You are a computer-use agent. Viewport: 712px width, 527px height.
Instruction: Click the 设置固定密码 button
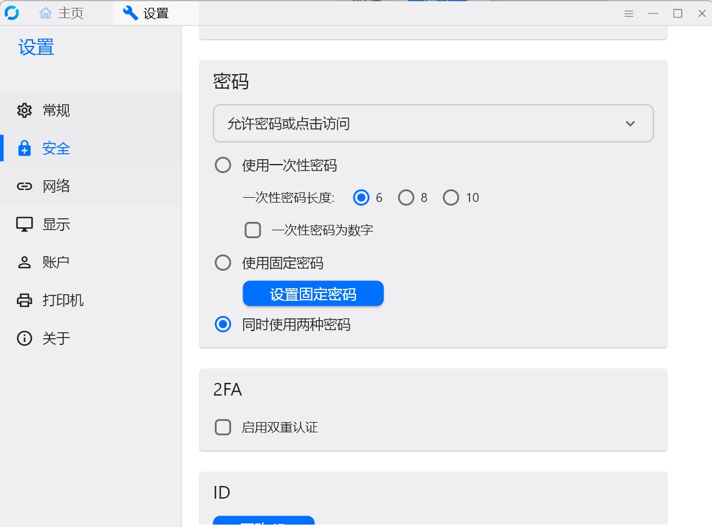pos(313,294)
